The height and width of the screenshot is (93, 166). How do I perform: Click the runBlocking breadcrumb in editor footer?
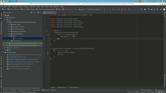62,88
